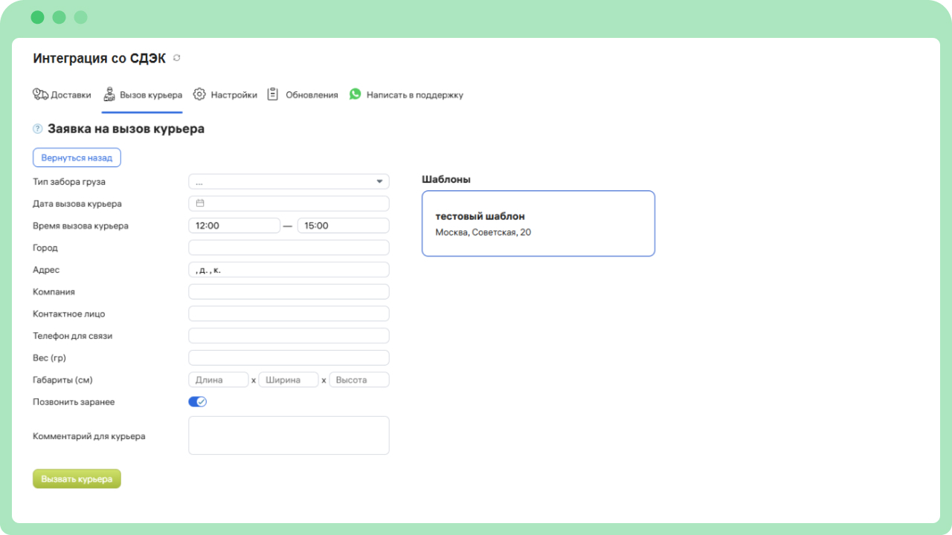Toggle the Позвонить заранее switch
Viewport: 952px width, 535px height.
[197, 402]
